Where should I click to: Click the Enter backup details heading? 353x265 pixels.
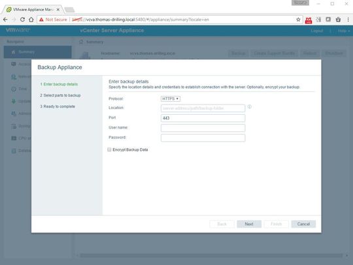point(129,82)
